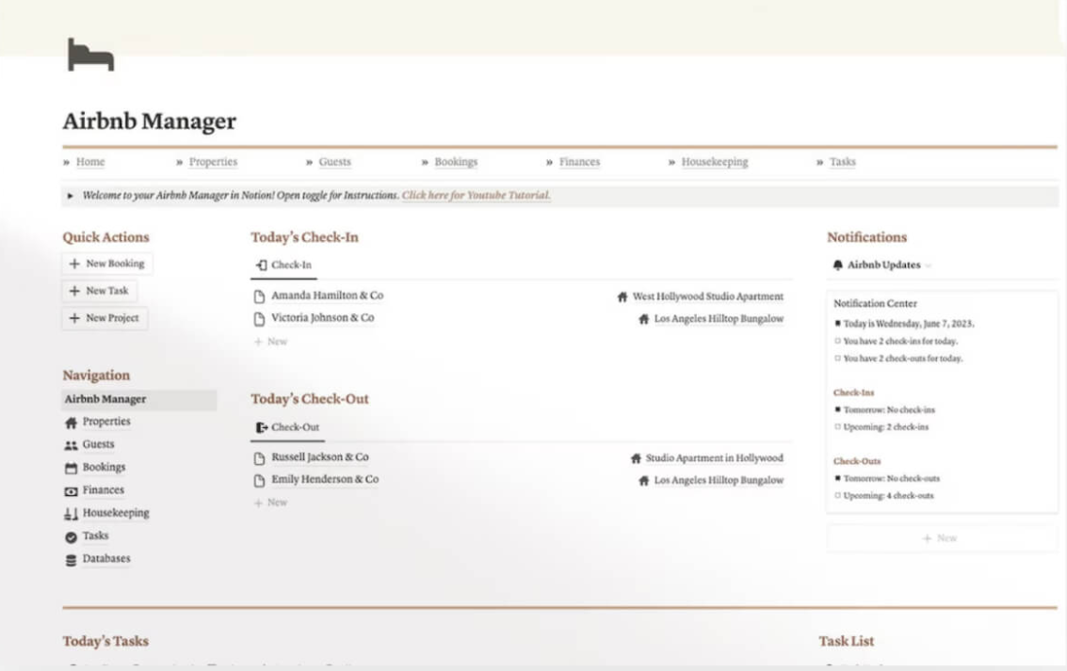Open Properties in top menu
1067x671 pixels.
pos(213,162)
